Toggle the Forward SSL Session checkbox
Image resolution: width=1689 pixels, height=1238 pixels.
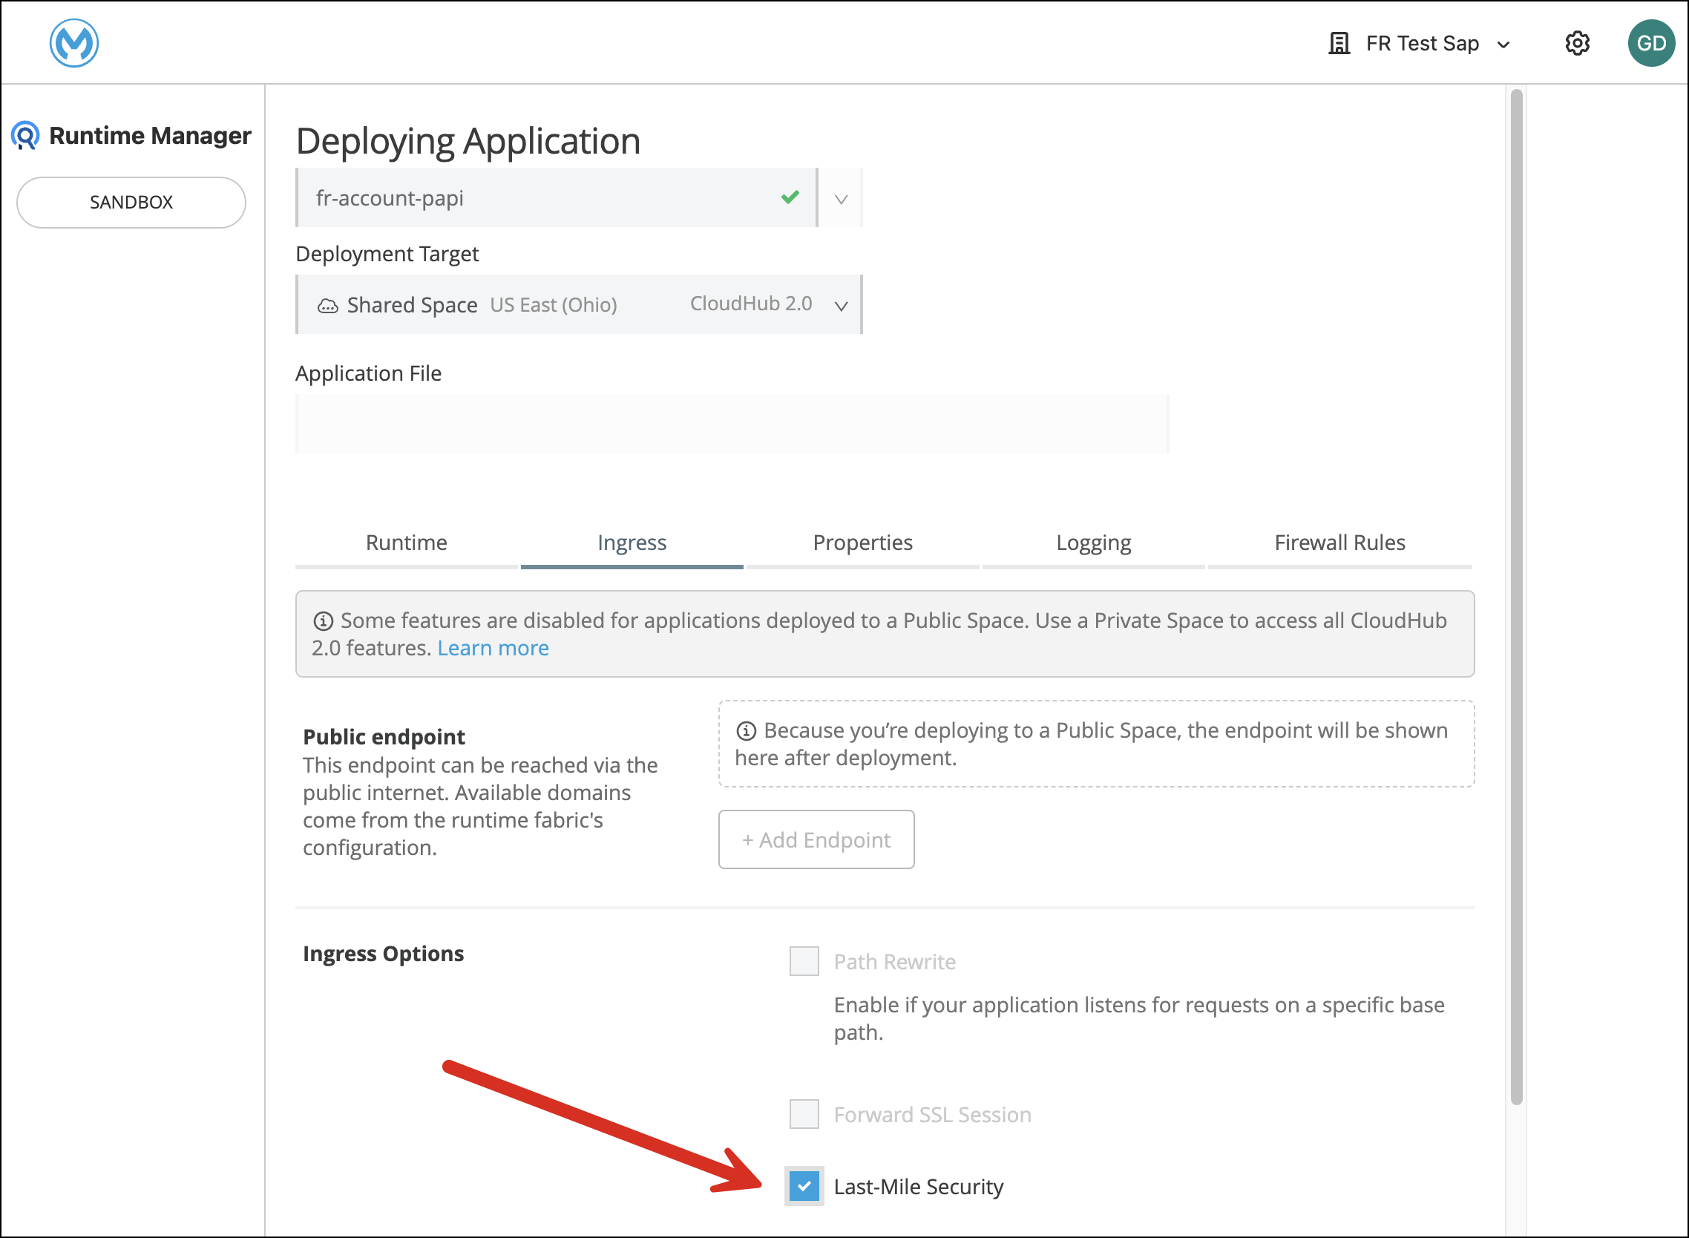[x=804, y=1114]
